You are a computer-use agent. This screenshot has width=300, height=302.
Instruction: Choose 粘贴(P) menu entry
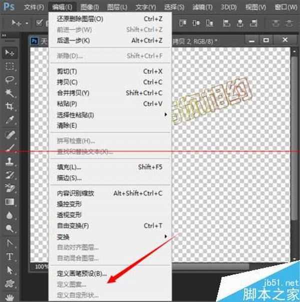pyautogui.click(x=110, y=104)
